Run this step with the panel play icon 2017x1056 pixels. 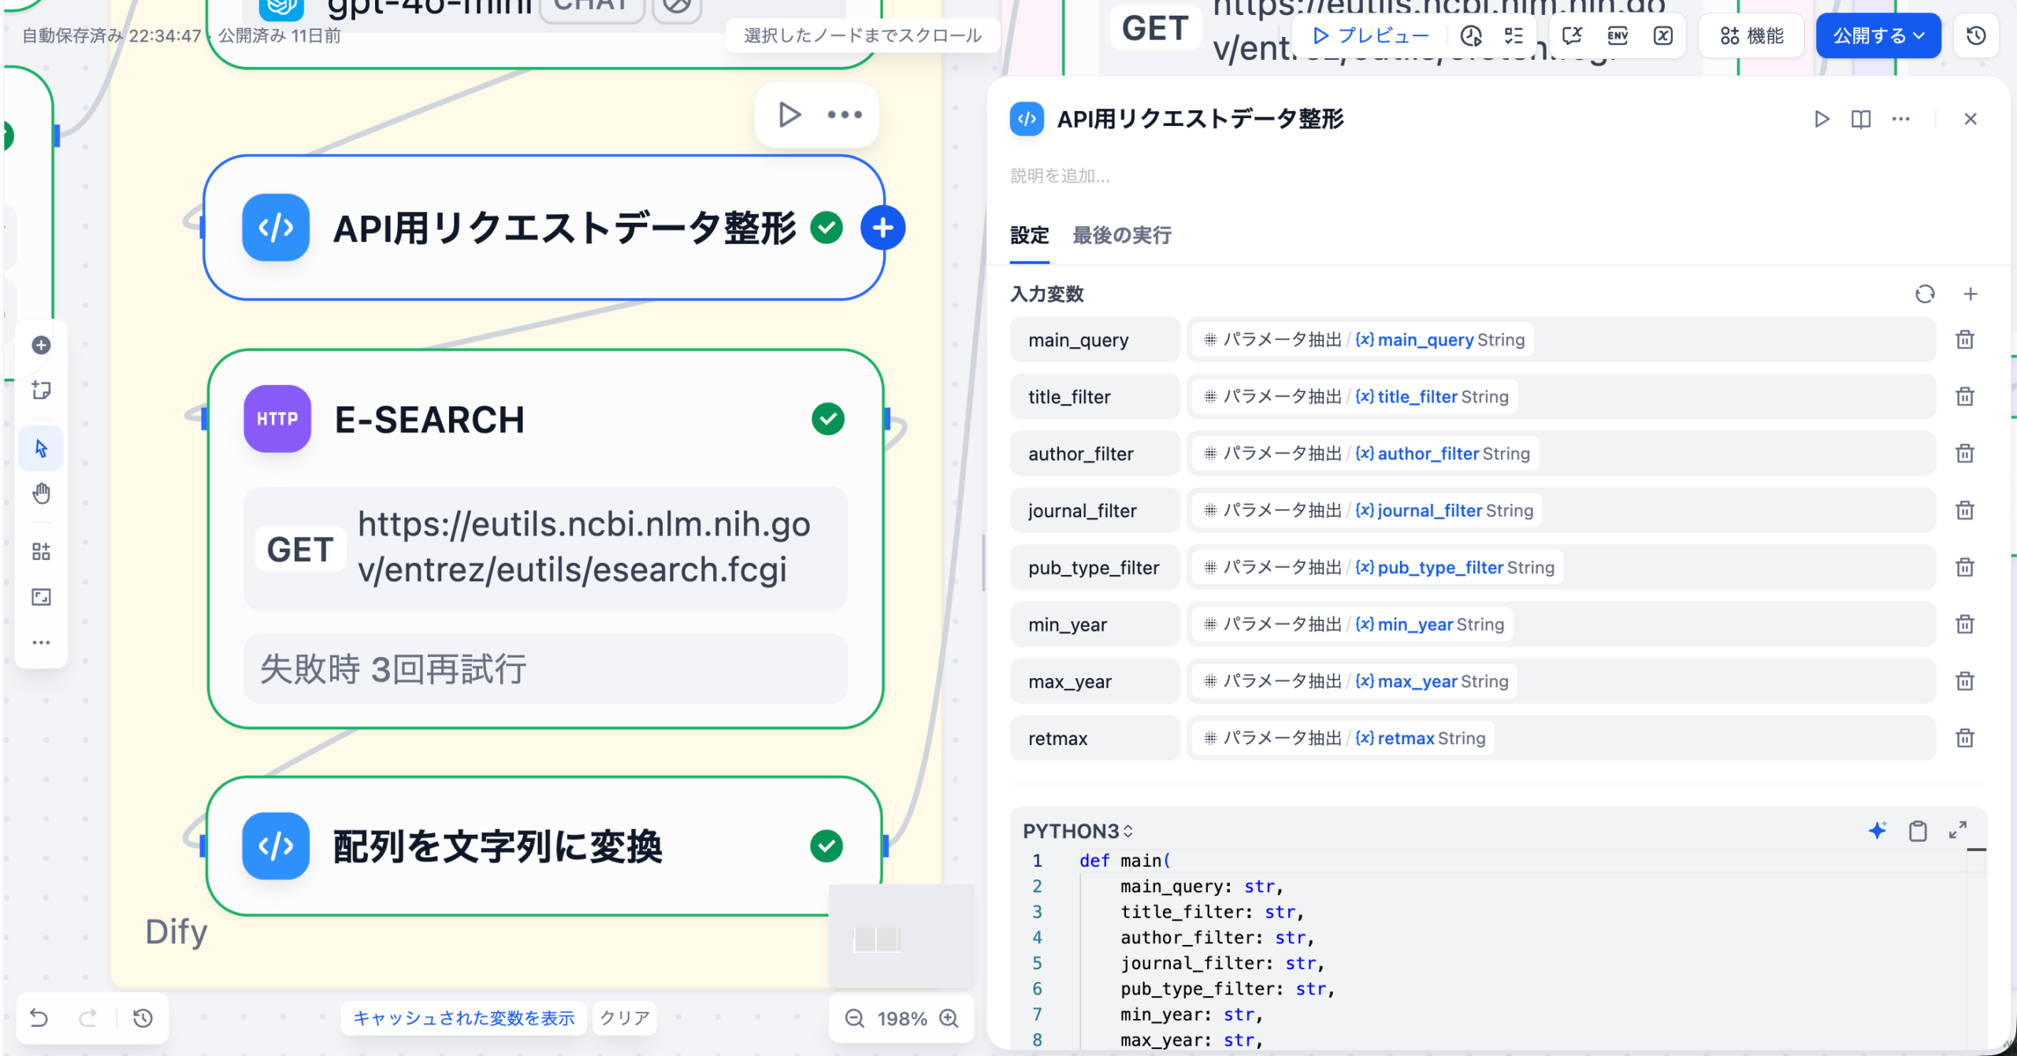1821,119
